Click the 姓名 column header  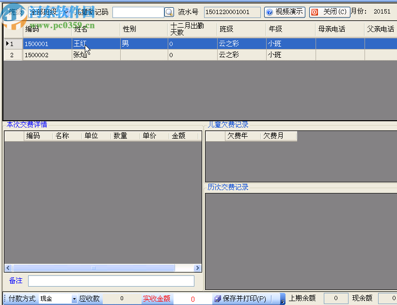(96, 30)
